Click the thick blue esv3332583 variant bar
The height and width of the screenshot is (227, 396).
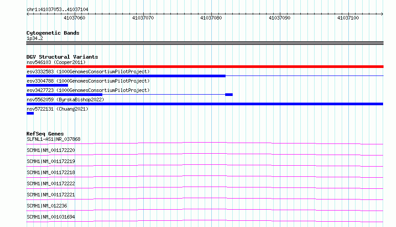point(126,76)
